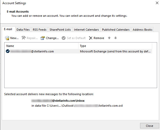This screenshot has width=160, height=130.
Task: Click the Type column header
Action: pyautogui.click(x=115, y=46)
